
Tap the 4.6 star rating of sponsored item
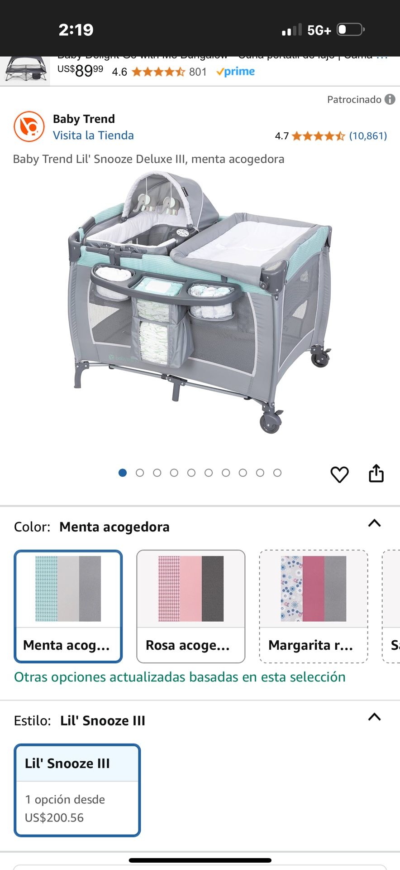(x=158, y=72)
